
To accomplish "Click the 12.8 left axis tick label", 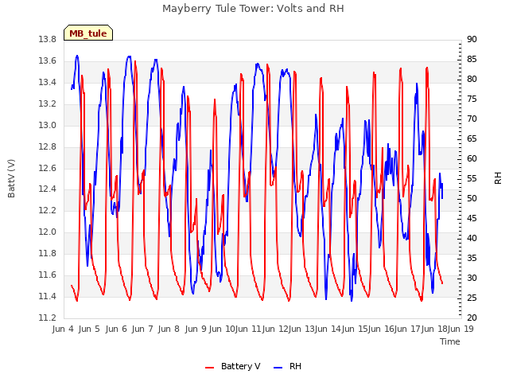I will click(x=48, y=146).
